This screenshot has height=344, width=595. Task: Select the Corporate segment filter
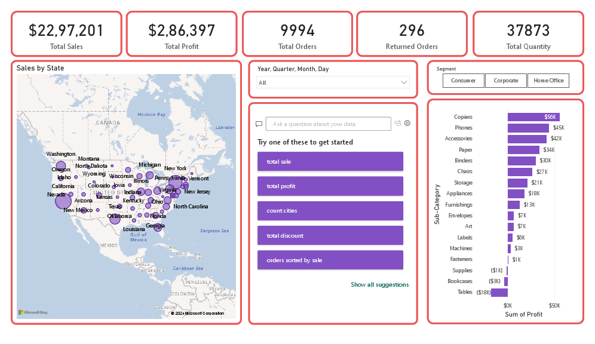tap(505, 80)
